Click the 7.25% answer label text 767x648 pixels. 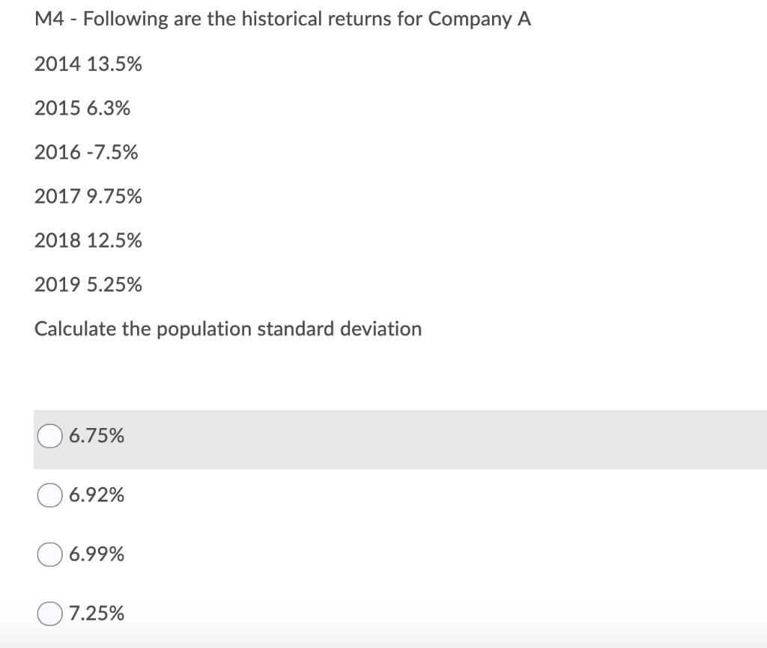point(97,614)
